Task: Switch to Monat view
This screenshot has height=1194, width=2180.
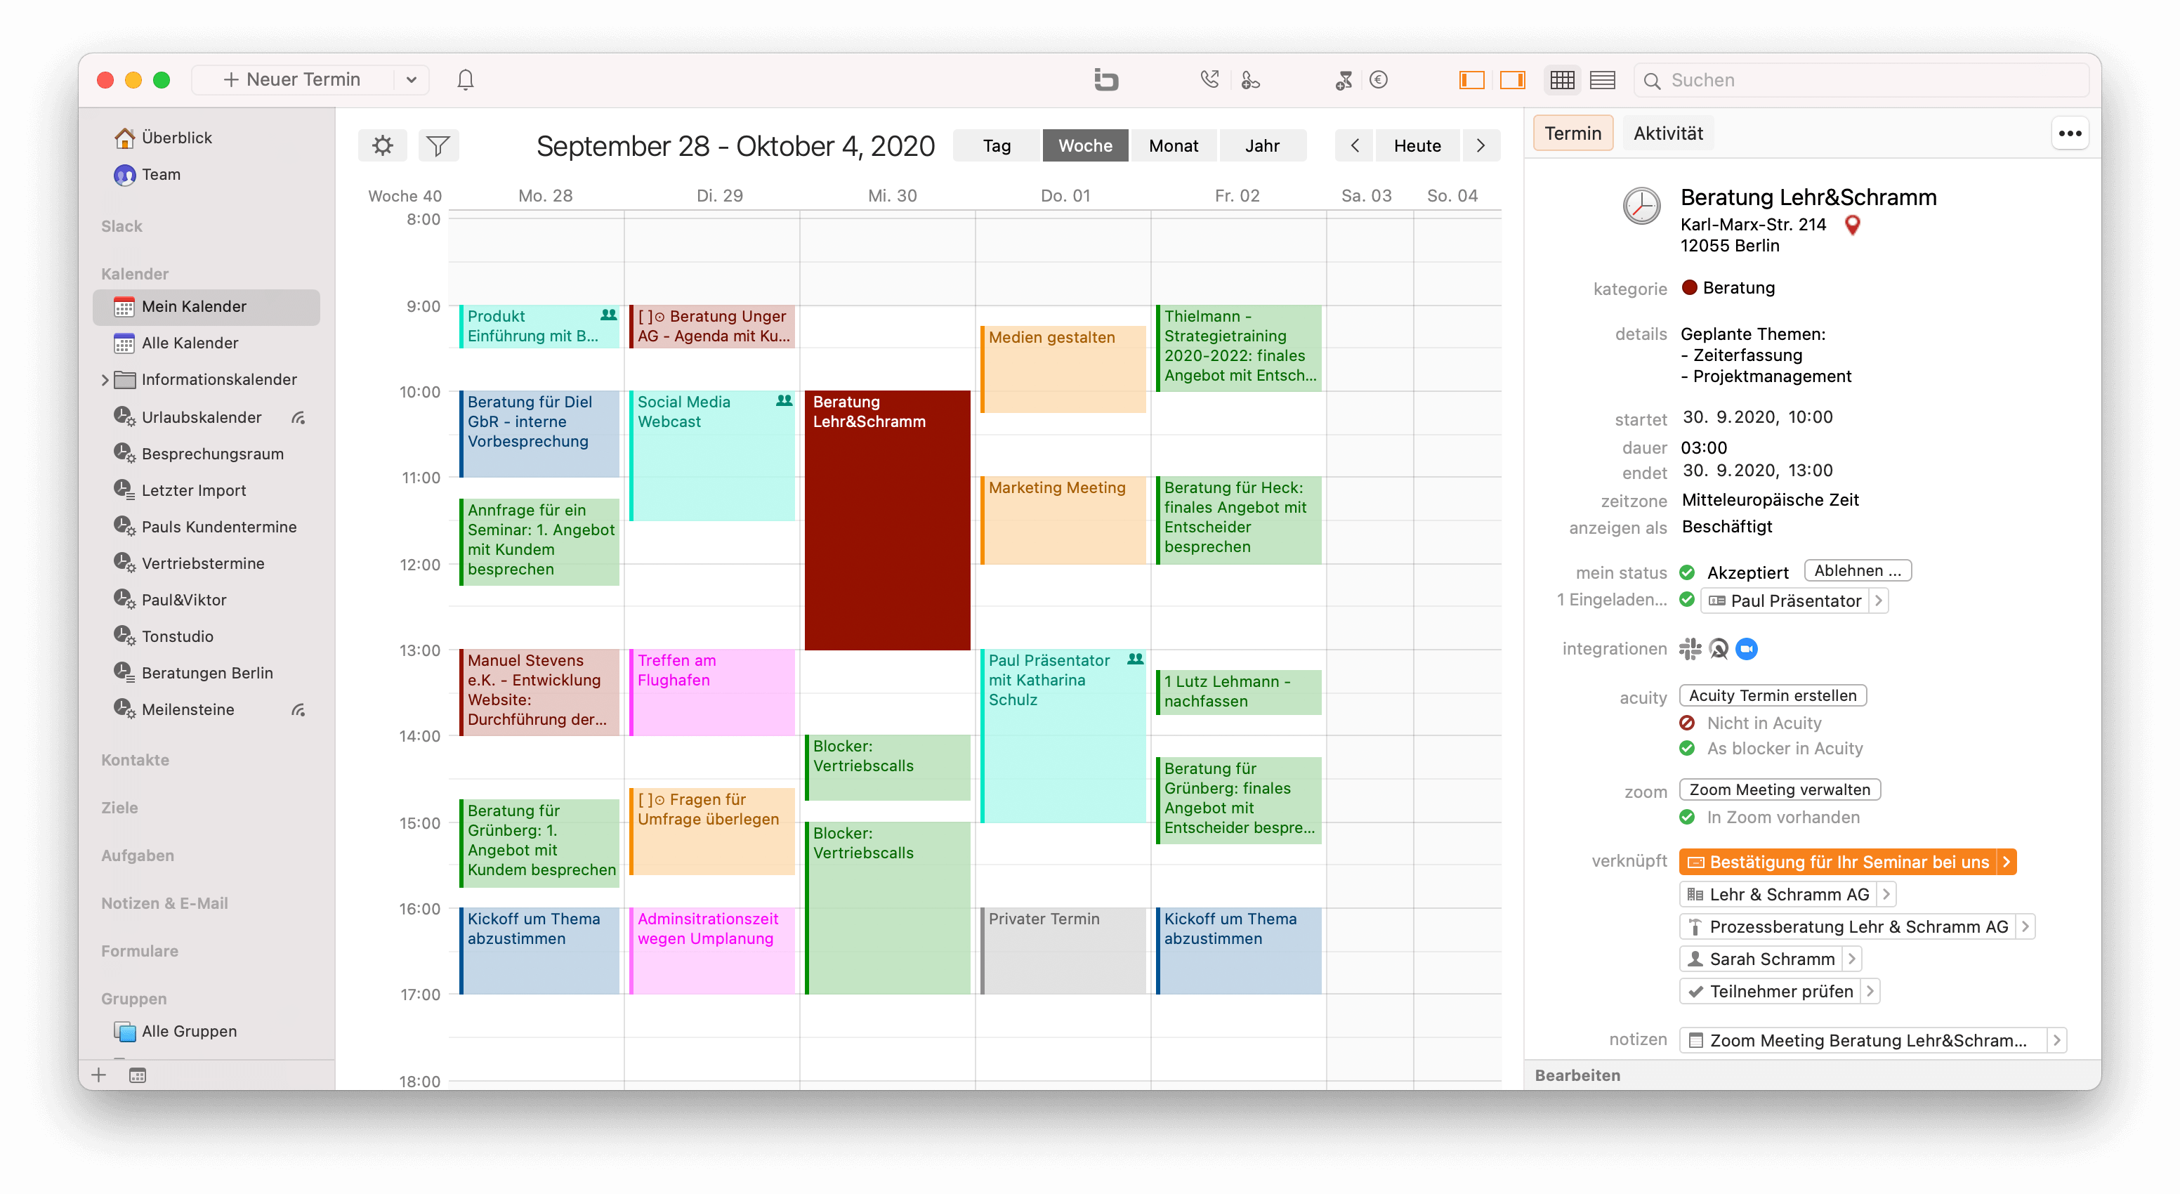Action: click(1173, 145)
